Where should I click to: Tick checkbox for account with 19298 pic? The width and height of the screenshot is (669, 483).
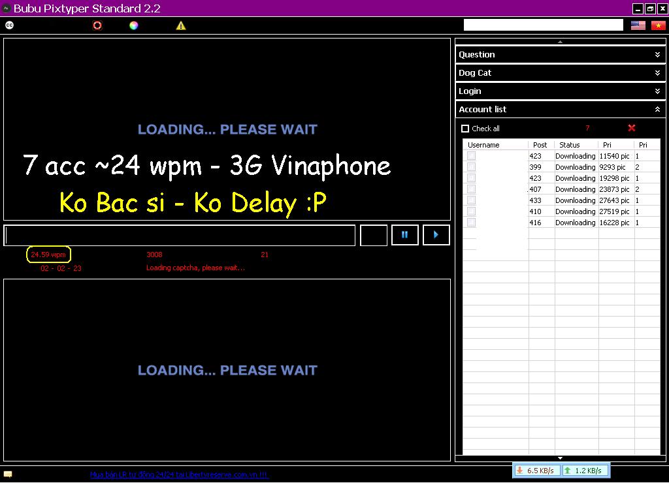[472, 178]
